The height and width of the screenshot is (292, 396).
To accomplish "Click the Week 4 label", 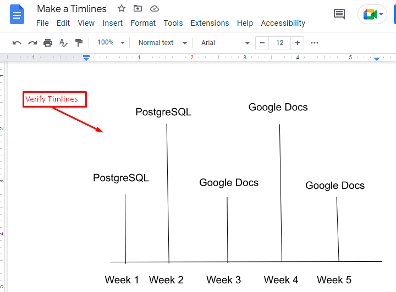I will click(x=281, y=280).
